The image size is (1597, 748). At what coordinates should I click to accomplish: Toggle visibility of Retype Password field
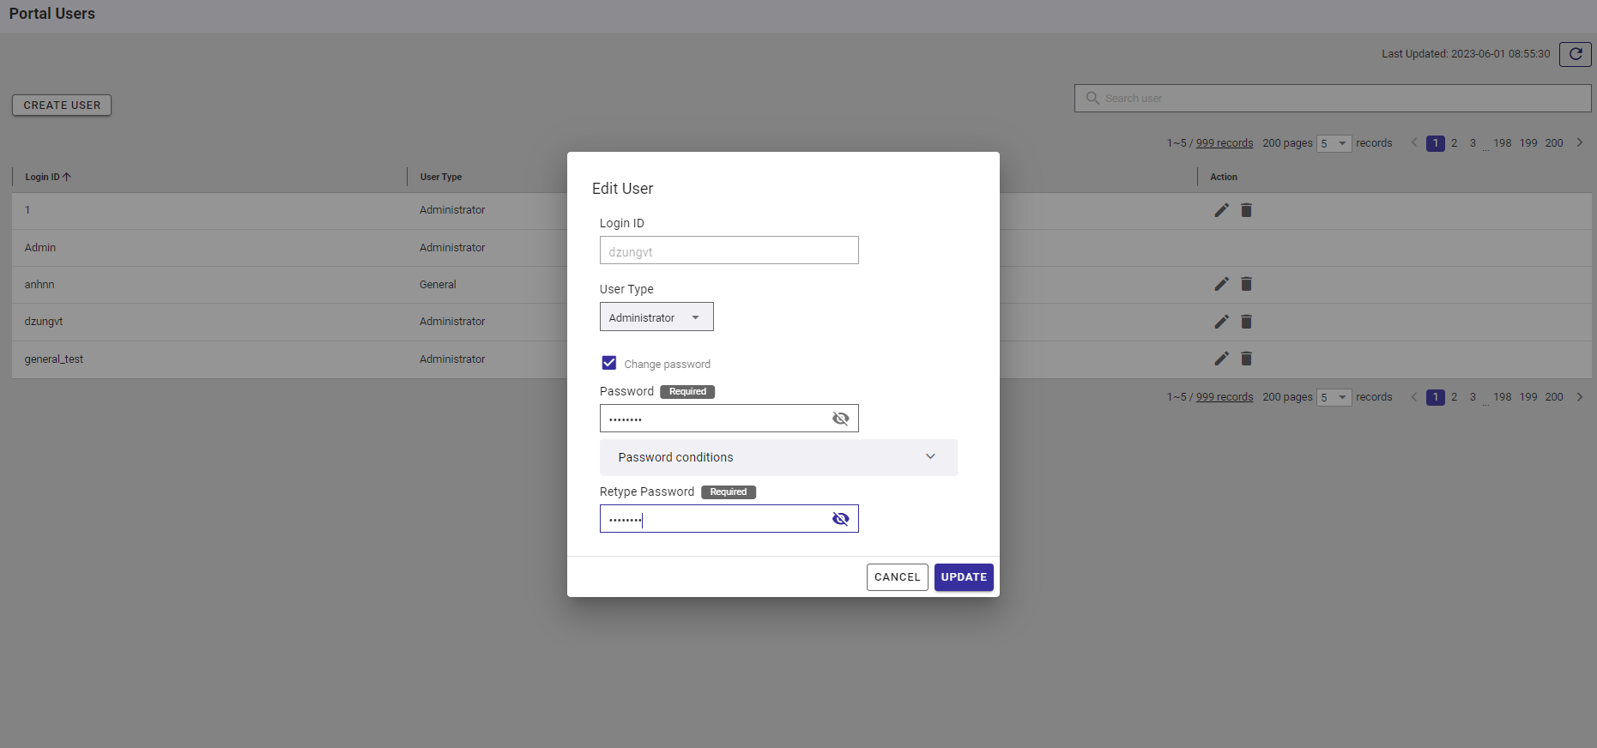pyautogui.click(x=840, y=519)
